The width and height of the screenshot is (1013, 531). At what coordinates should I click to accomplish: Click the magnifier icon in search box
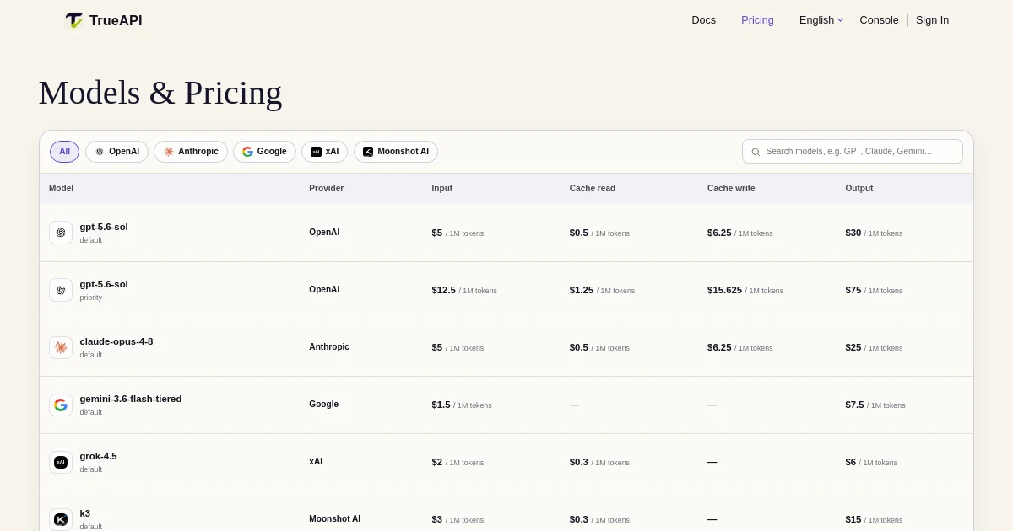[756, 152]
